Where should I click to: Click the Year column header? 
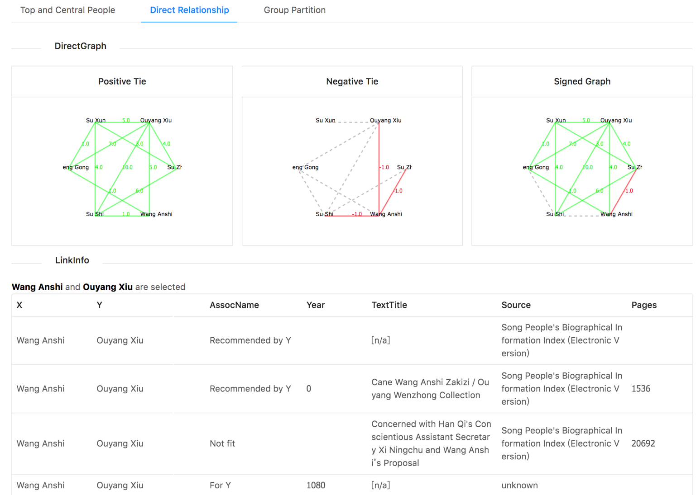tap(316, 305)
